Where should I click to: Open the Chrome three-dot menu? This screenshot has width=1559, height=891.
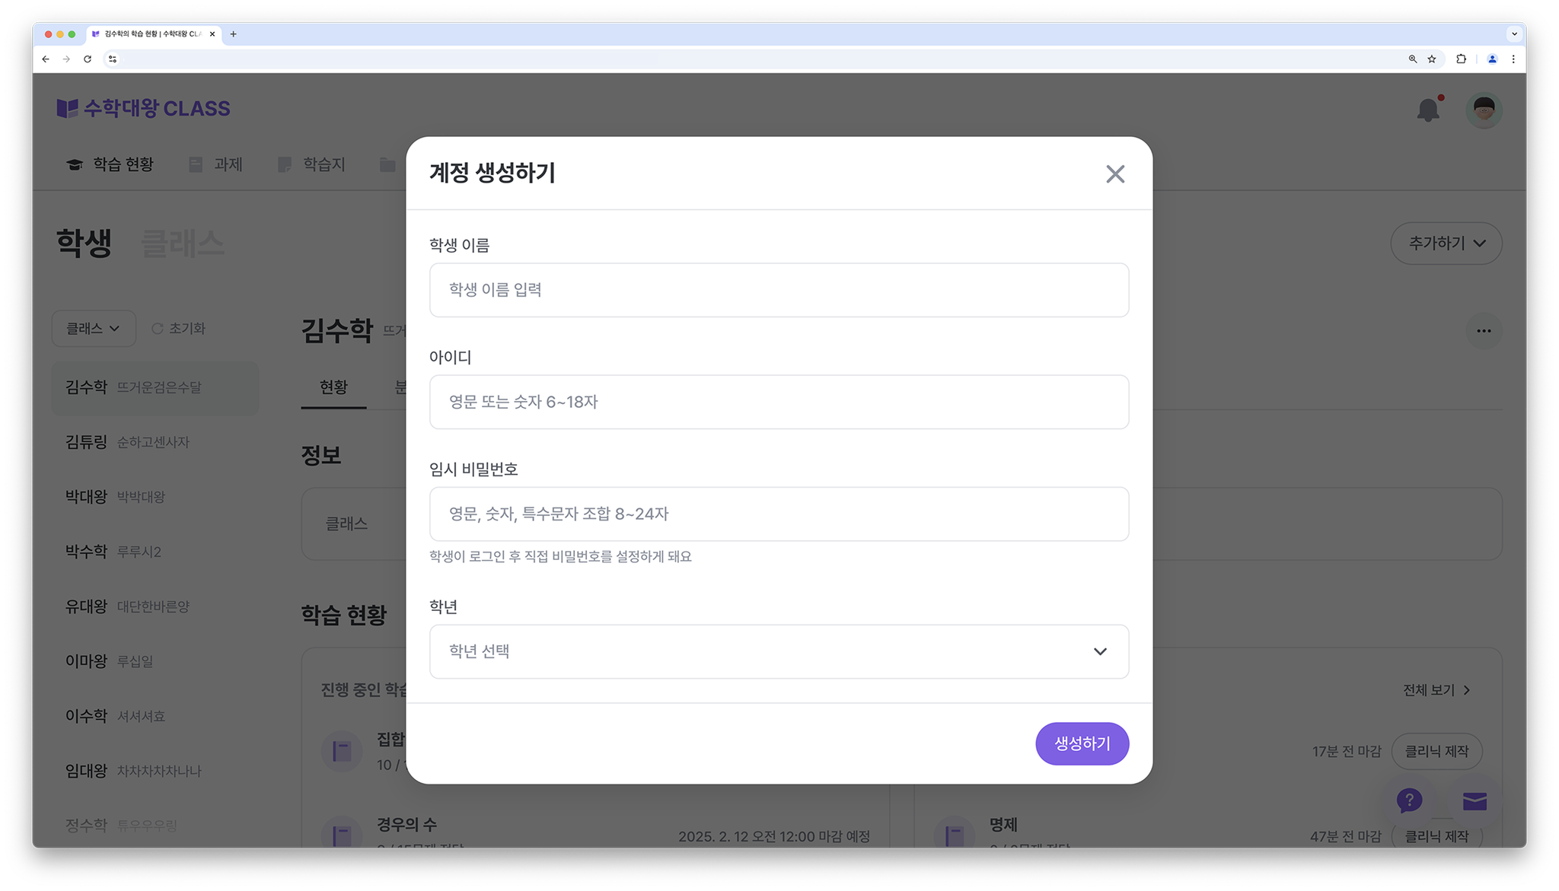coord(1513,59)
